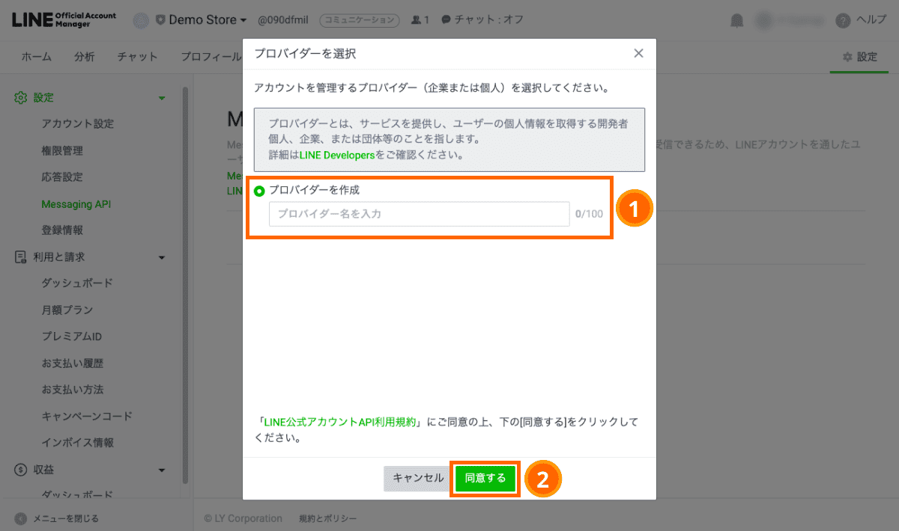
Task: Open 月額プラン in sidebar
Action: (x=67, y=310)
